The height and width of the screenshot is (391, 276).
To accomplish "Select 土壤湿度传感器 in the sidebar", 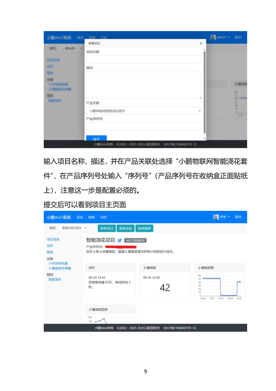I will click(x=59, y=268).
